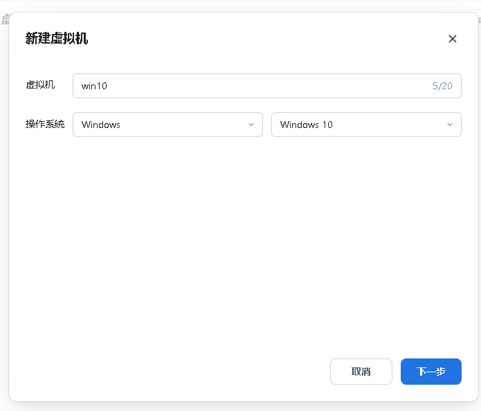Viewport: 481px width, 411px height.
Task: Expand the Windows OS type chevron arrow
Action: coord(251,125)
